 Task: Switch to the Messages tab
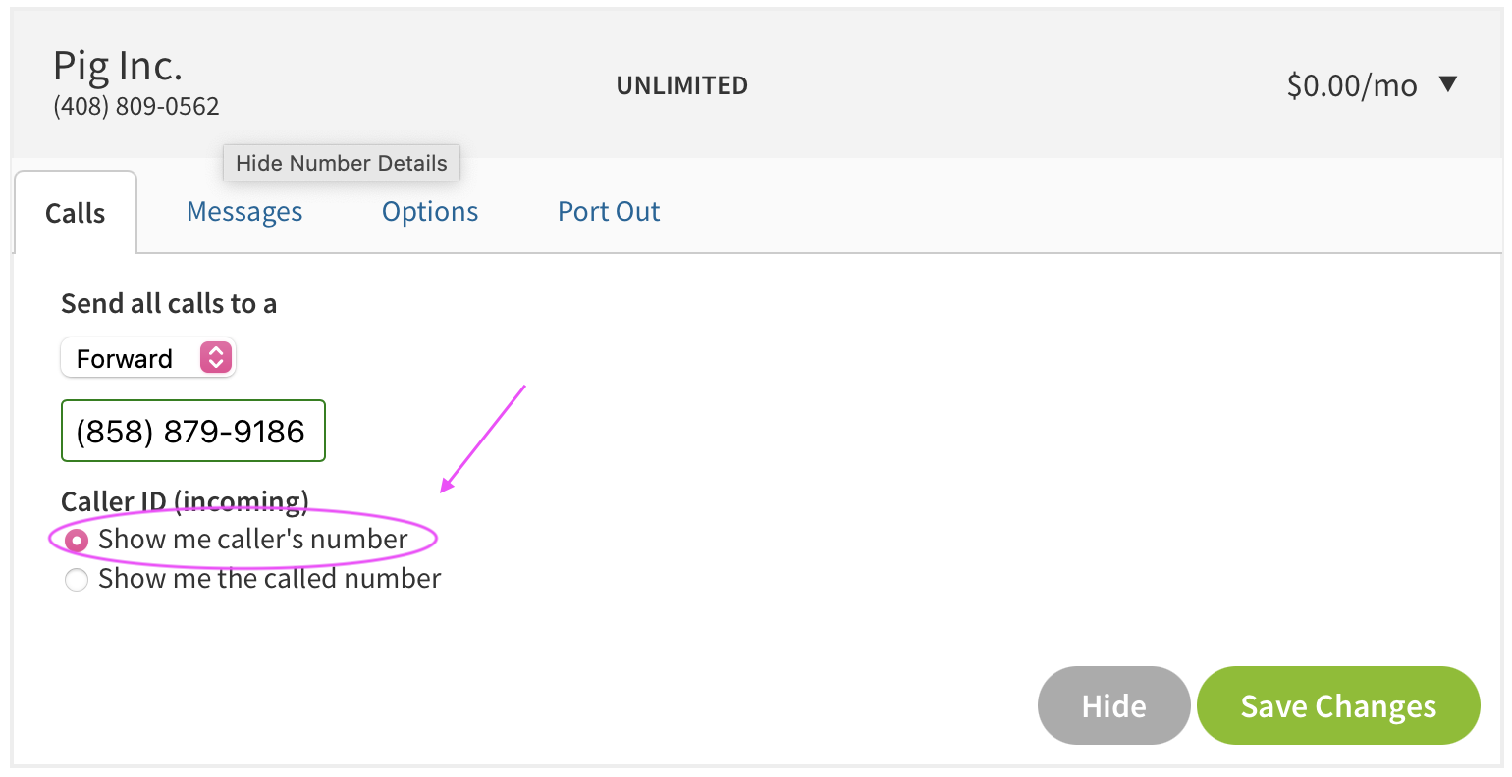pos(244,212)
